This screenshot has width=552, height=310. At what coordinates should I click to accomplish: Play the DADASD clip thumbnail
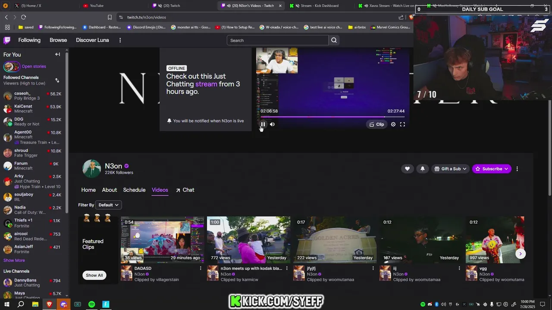coord(163,240)
